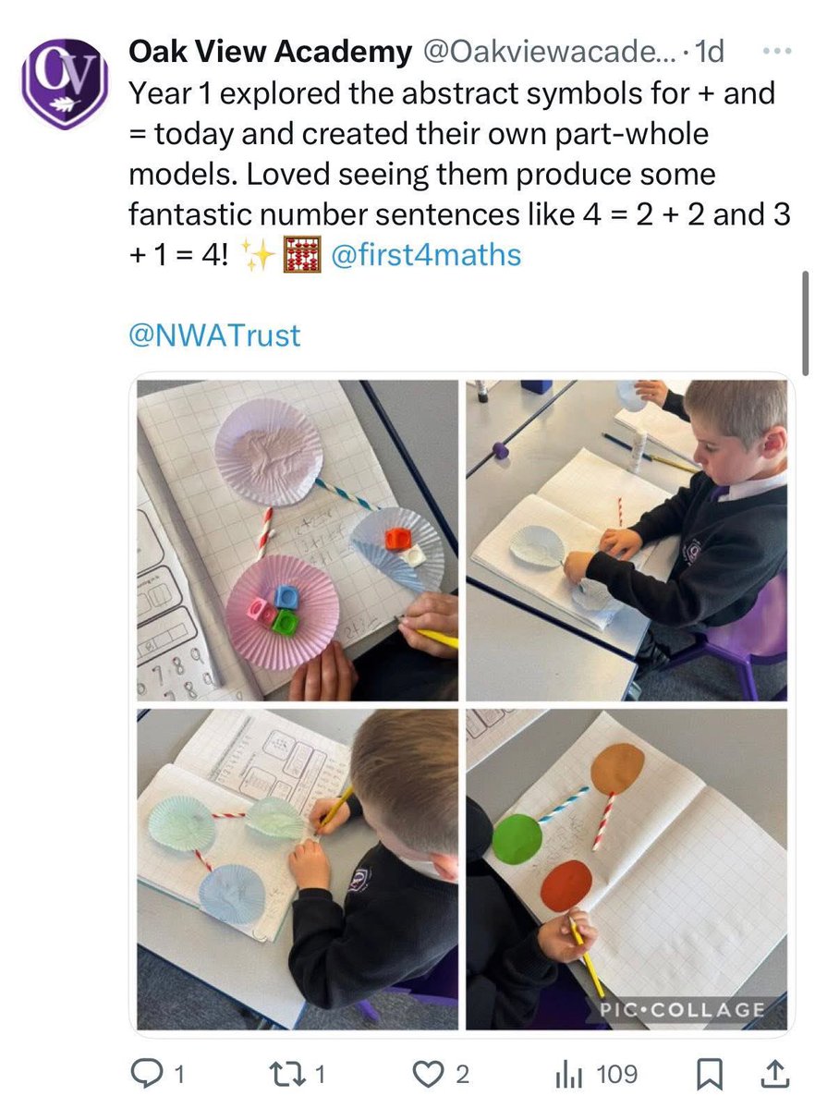The image size is (815, 1108).
Task: Click the view count 109
Action: [x=617, y=1074]
